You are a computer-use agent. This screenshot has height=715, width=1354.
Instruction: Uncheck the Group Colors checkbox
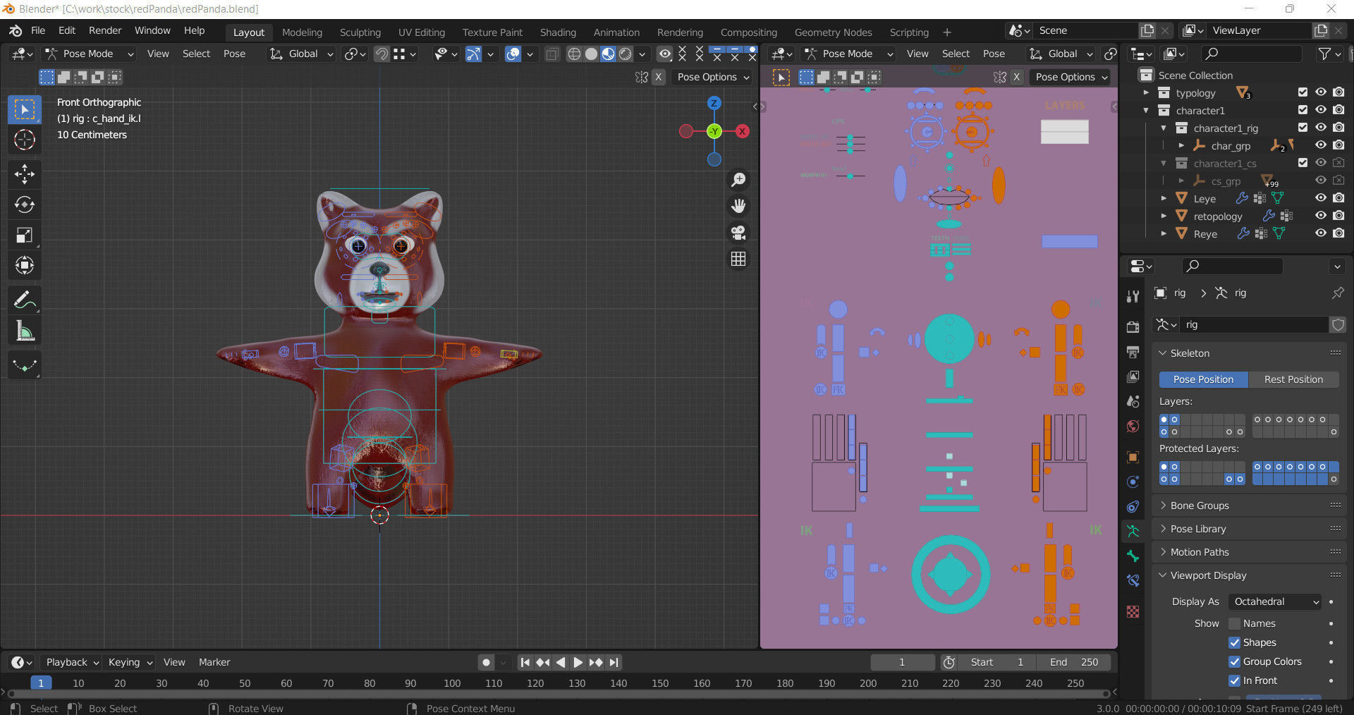[1234, 661]
